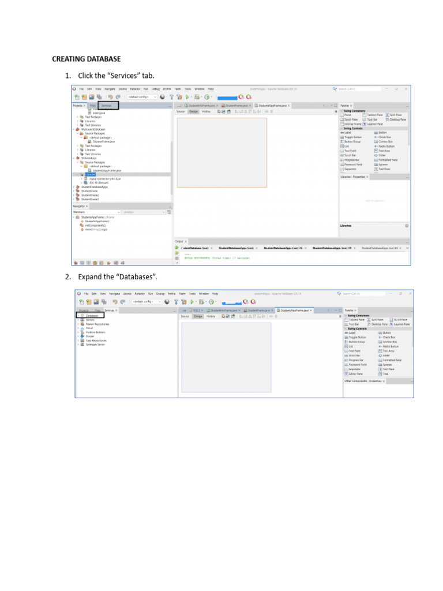Click Profile Project icon in step 1 toolbar
Image resolution: width=443 pixels, height=591 pixels.
click(x=207, y=97)
